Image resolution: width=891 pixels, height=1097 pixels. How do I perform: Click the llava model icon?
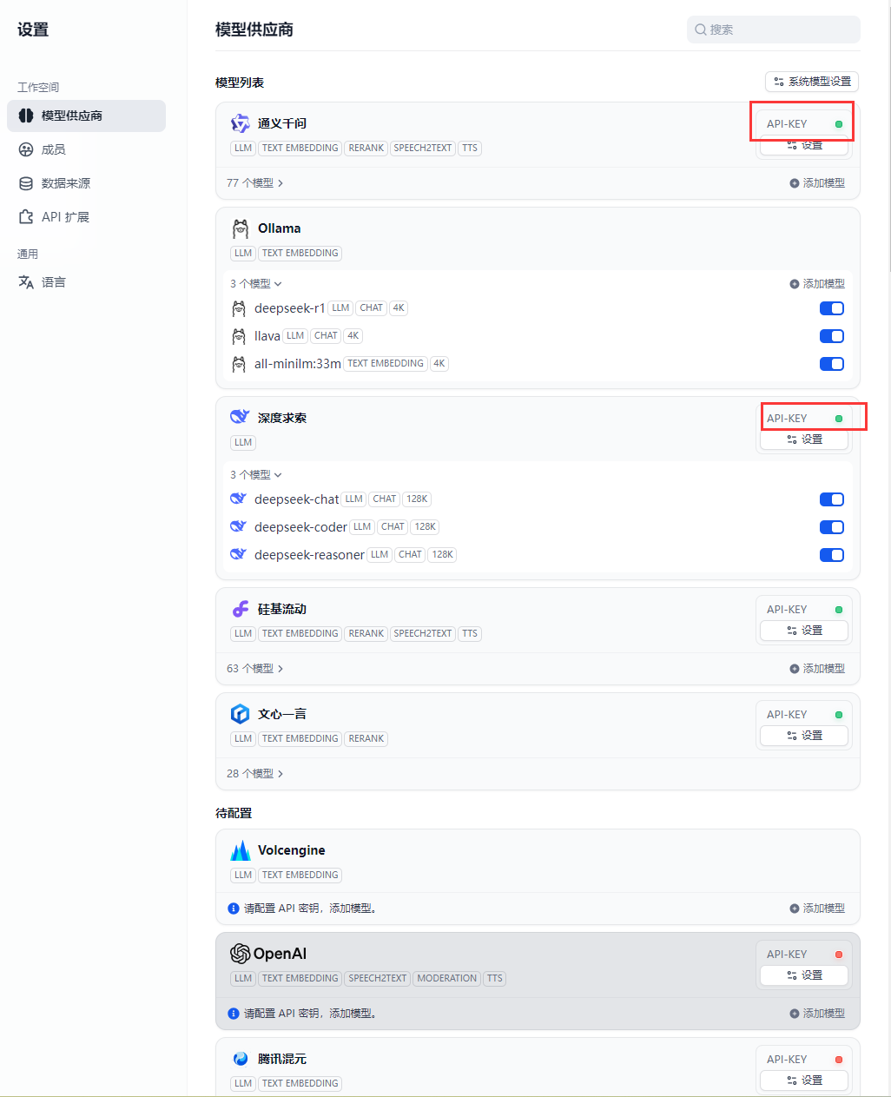click(239, 336)
